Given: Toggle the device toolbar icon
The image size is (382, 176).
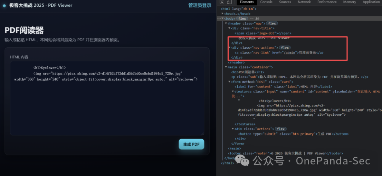Looking at the screenshot, I should pos(229,2).
